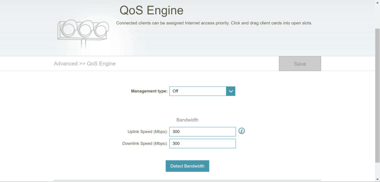The width and height of the screenshot is (380, 182).
Task: Focus the Uplink Speed input field
Action: pos(202,131)
